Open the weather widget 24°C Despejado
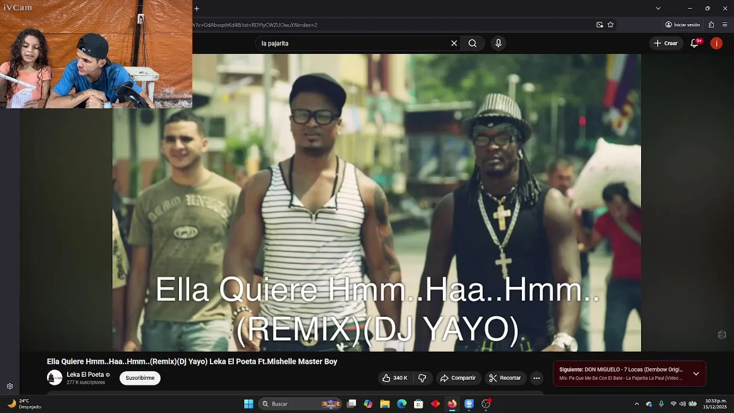Viewport: 734px width, 413px height. (24, 404)
